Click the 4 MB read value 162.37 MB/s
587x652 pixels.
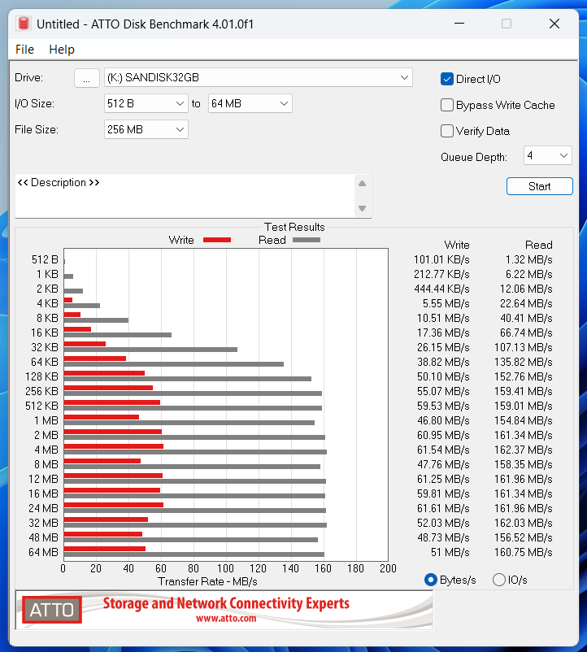click(x=523, y=450)
